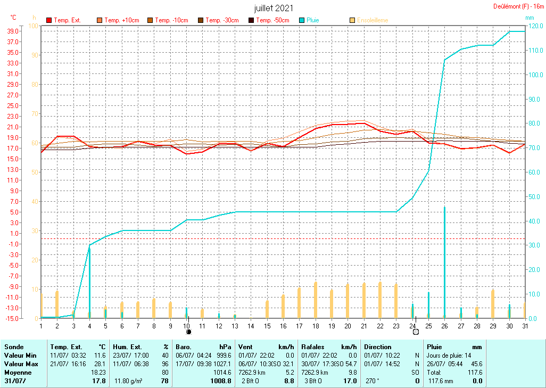Select the Temp. -30cm legend swatch
546x388 pixels.
click(x=201, y=20)
